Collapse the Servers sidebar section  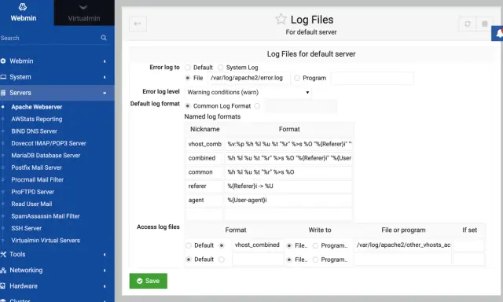pyautogui.click(x=105, y=93)
